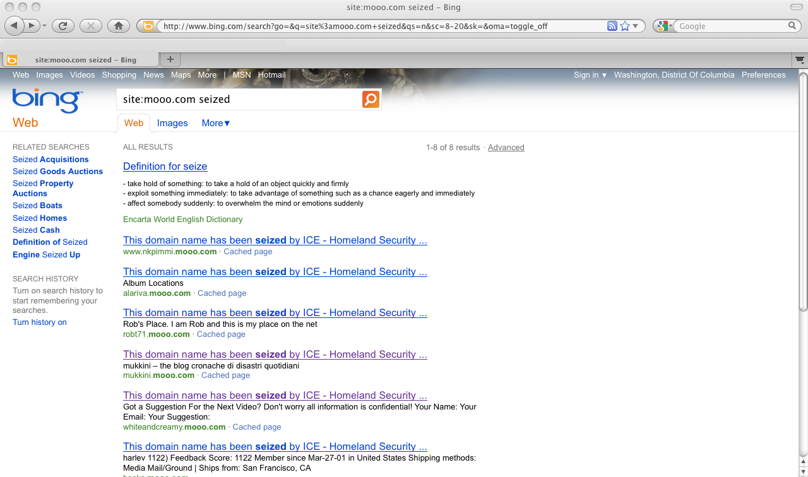This screenshot has height=477, width=808.
Task: Open 'Definition for seize' link
Action: [x=165, y=167]
